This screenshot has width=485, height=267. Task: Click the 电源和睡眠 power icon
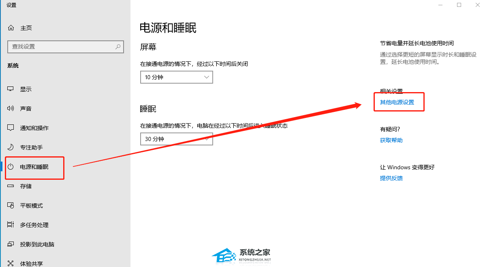[x=11, y=166]
